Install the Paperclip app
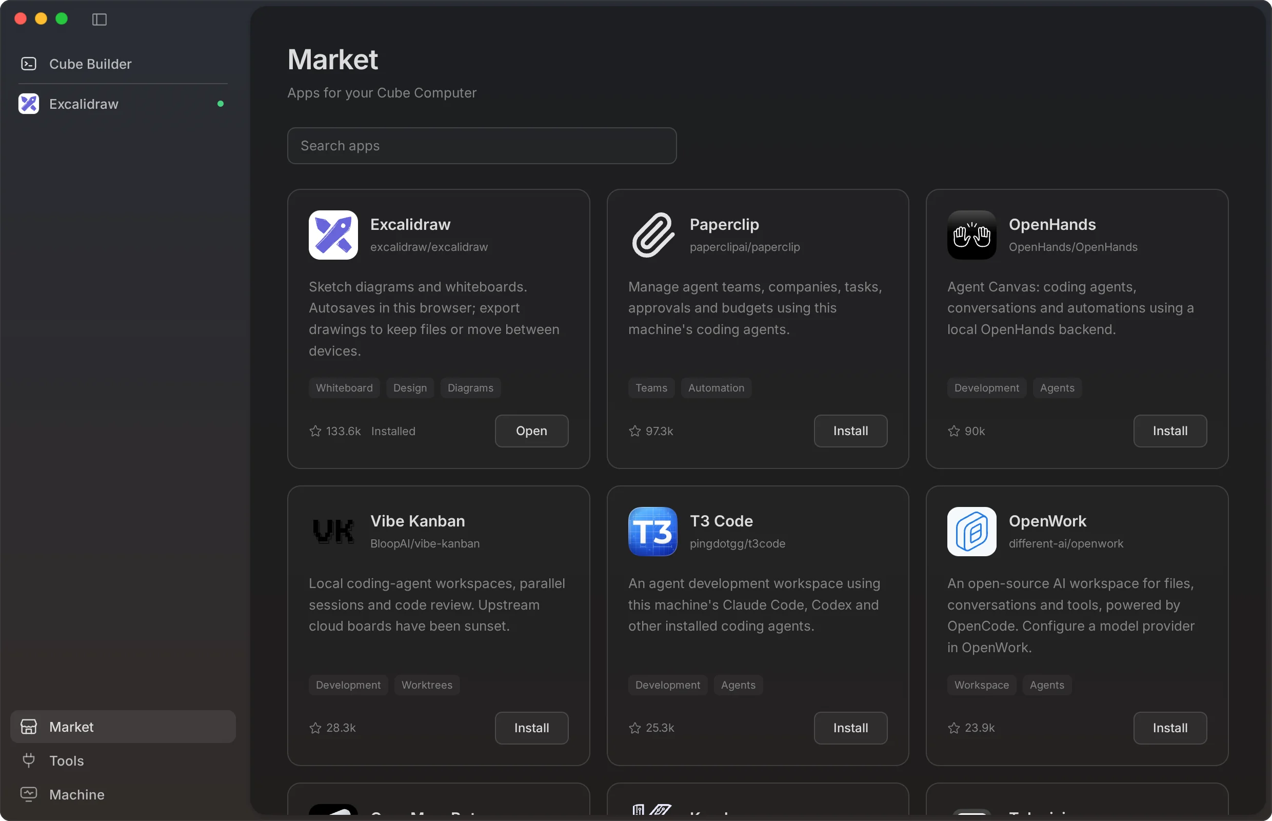Image resolution: width=1272 pixels, height=821 pixels. (850, 431)
